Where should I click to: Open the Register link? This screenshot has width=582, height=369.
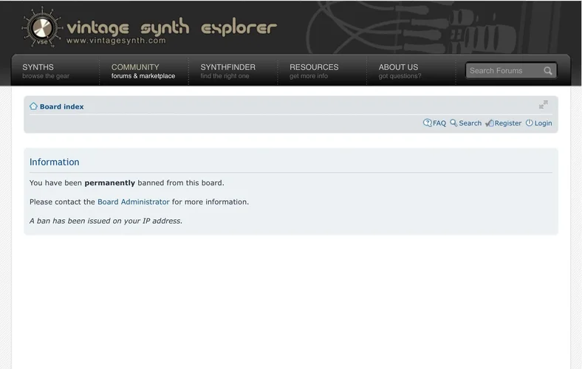(507, 123)
